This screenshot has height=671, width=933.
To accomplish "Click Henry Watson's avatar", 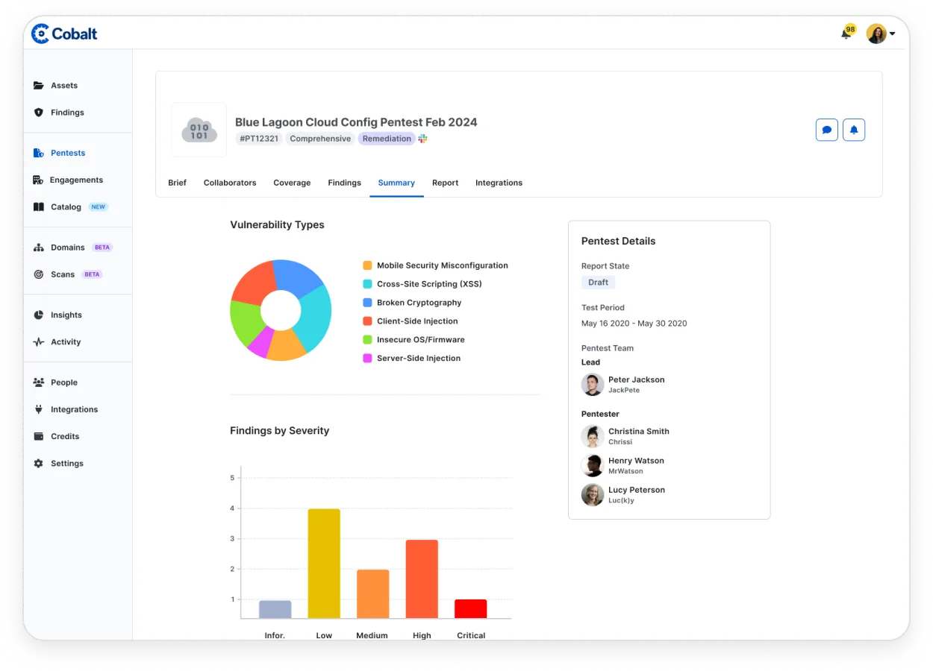I will click(593, 466).
